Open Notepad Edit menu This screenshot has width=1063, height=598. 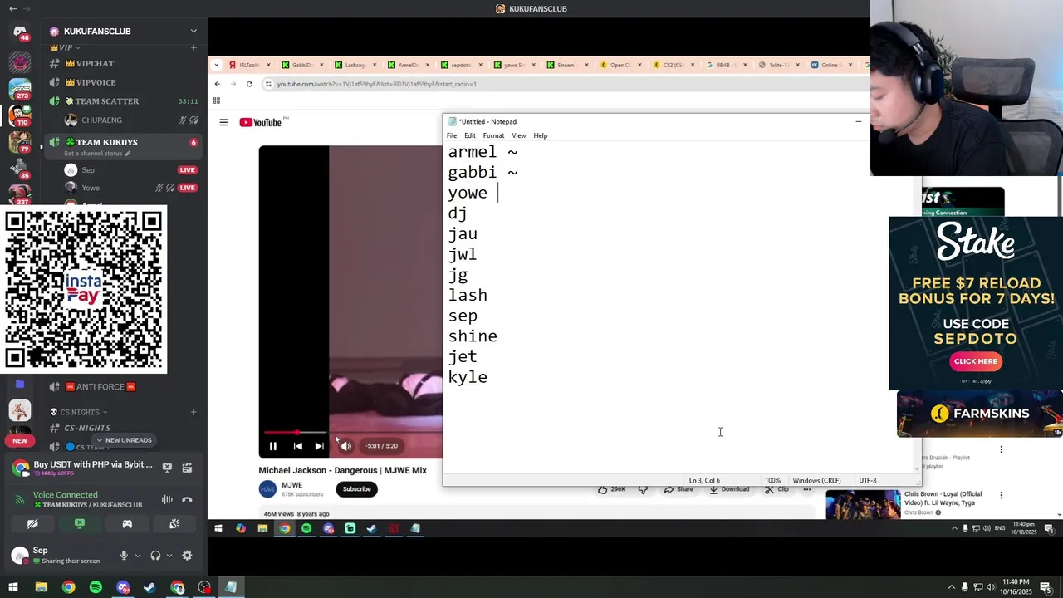click(470, 135)
